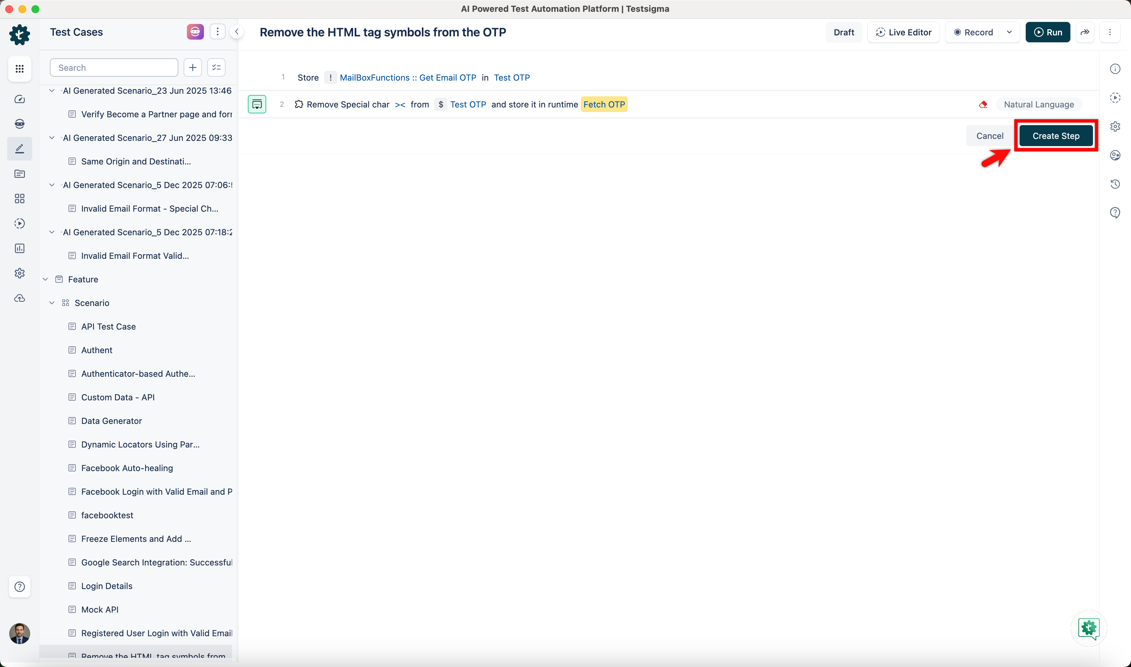Image resolution: width=1131 pixels, height=667 pixels.
Task: Collapse the Test Cases side panel
Action: tap(237, 32)
